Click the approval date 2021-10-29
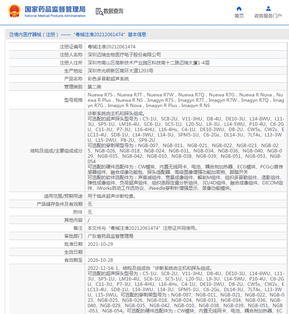 point(100,244)
